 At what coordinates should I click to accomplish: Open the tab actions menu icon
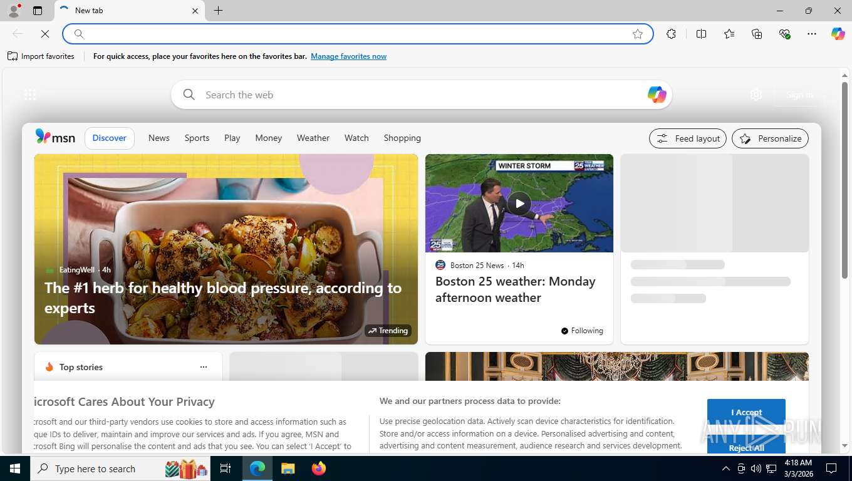[x=38, y=11]
